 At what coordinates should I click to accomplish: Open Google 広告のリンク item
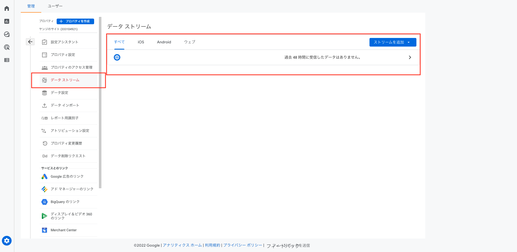point(67,176)
